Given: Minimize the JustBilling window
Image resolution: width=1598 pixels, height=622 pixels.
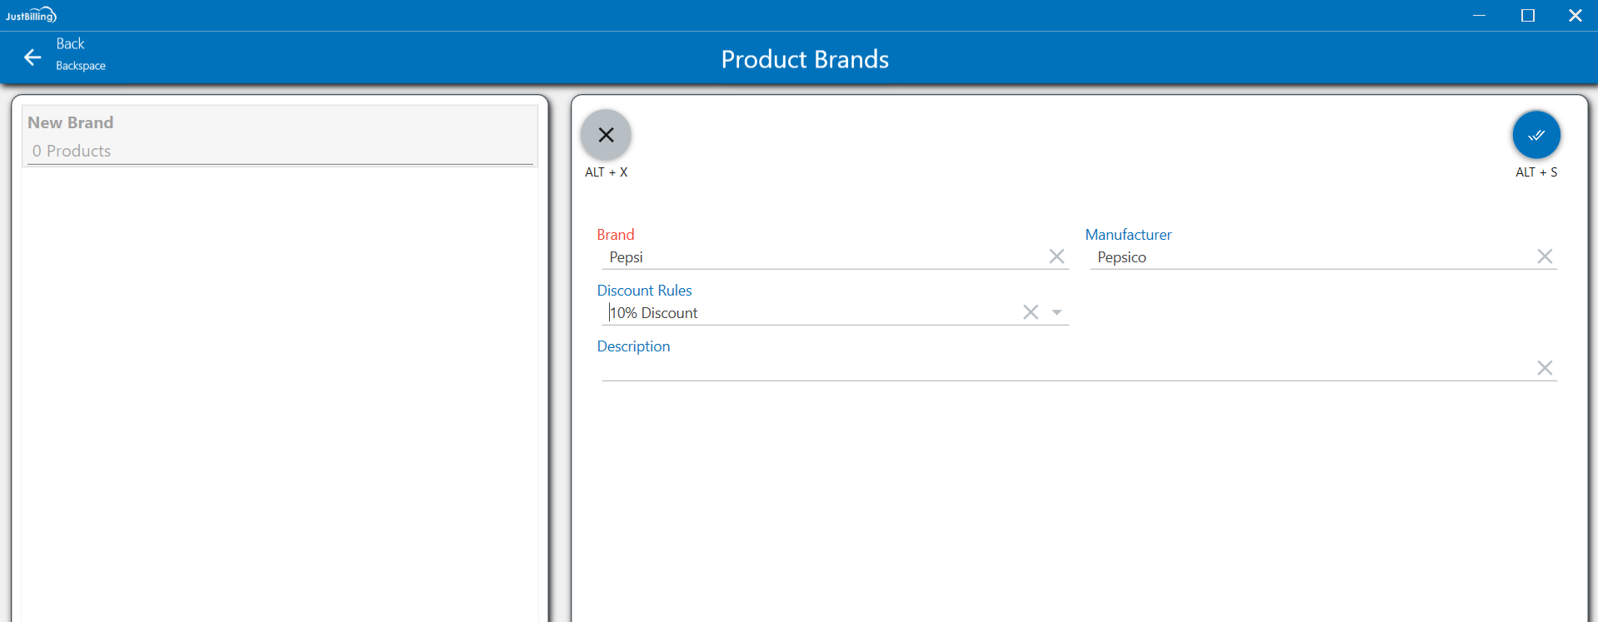Looking at the screenshot, I should 1479,15.
